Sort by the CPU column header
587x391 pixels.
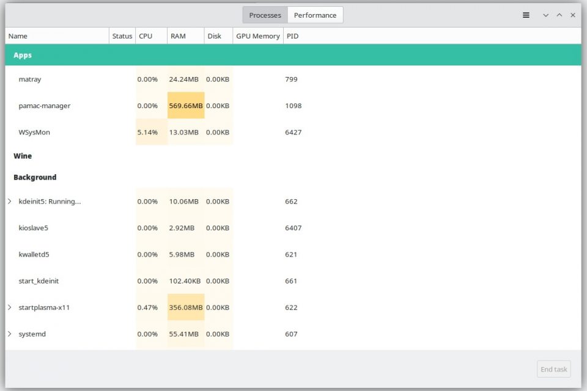pyautogui.click(x=151, y=36)
